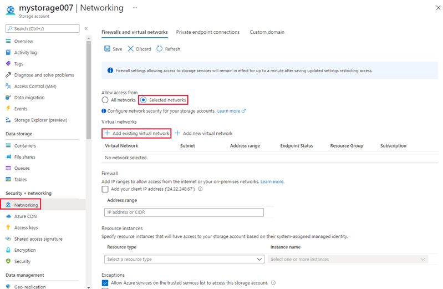Focus the IP address or CIDR field
Screen dimensions: 443x289
(x=184, y=212)
